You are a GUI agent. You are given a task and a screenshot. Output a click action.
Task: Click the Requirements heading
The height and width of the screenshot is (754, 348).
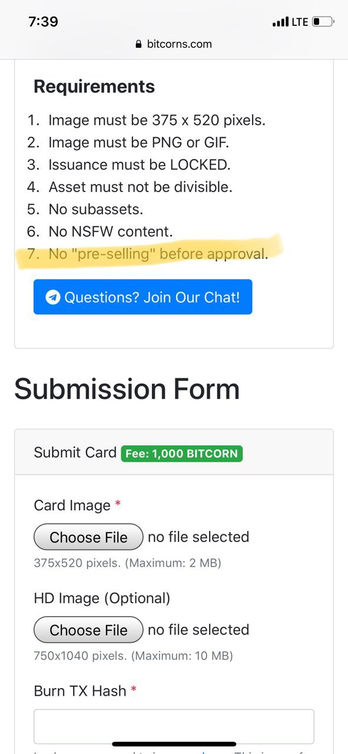pos(94,87)
